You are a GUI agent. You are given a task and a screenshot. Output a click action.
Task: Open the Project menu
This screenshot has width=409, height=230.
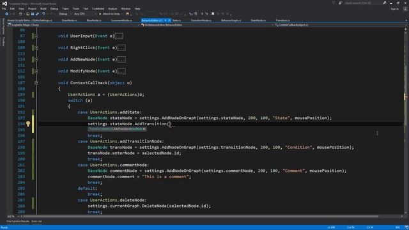[32, 8]
